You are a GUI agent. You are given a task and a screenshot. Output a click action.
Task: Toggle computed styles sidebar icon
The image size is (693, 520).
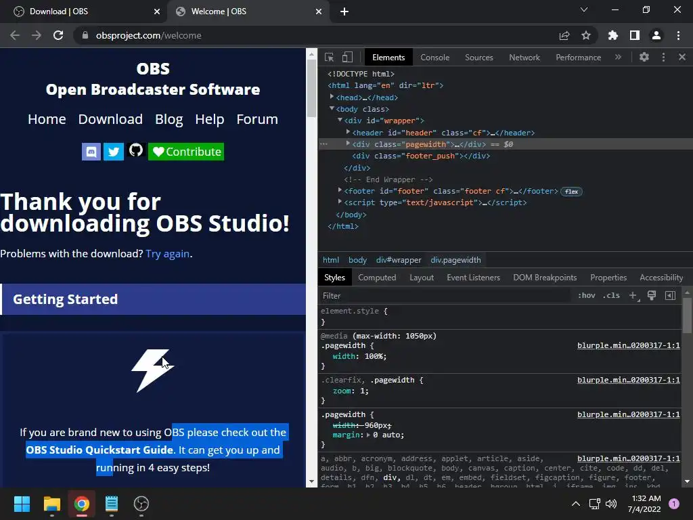670,295
